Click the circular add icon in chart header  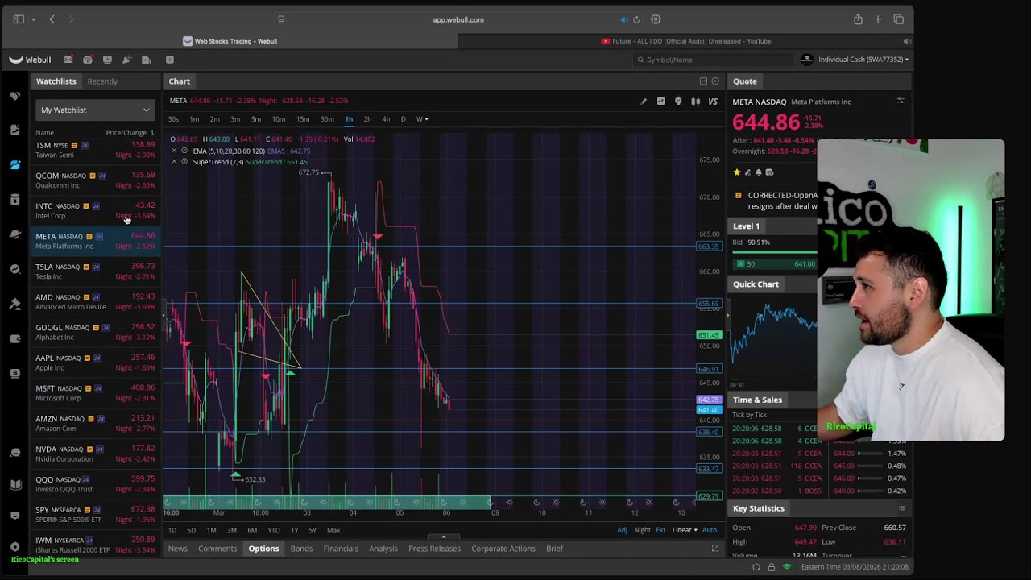point(715,81)
